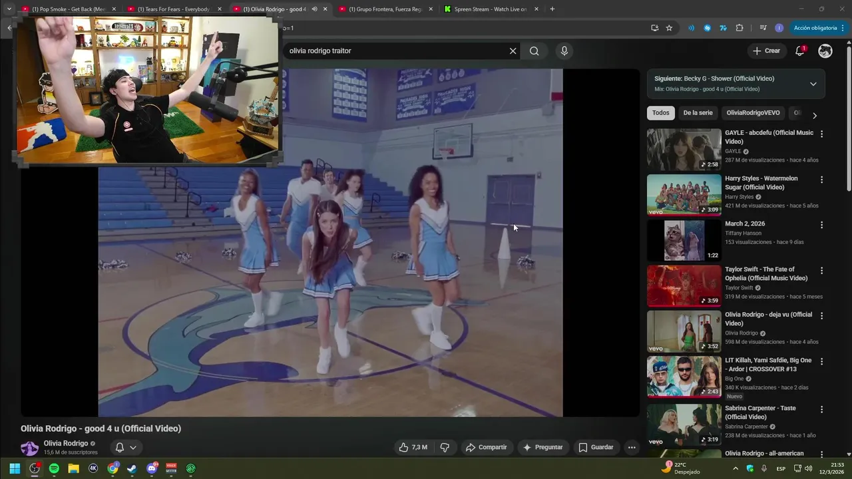Viewport: 852px width, 479px height.
Task: Mute the Olivia Rodrigo tab audio icon
Action: [x=314, y=9]
